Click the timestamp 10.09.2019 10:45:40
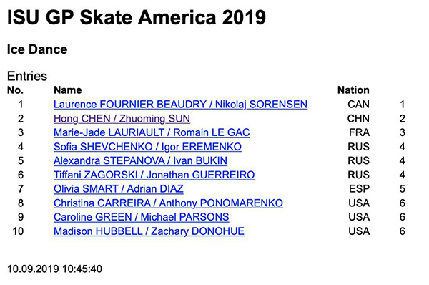429x285 pixels. (55, 269)
